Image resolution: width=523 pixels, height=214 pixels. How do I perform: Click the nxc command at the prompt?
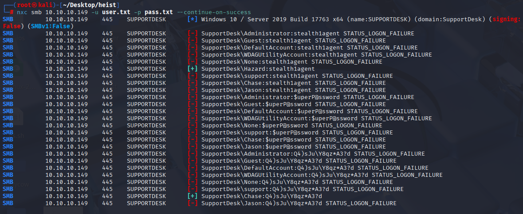[x=22, y=12]
